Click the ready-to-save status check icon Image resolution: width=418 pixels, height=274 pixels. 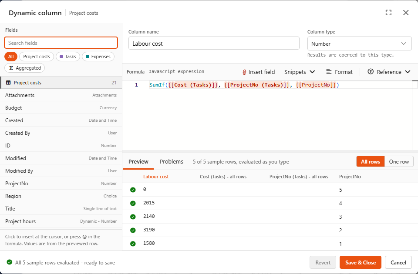(9, 262)
